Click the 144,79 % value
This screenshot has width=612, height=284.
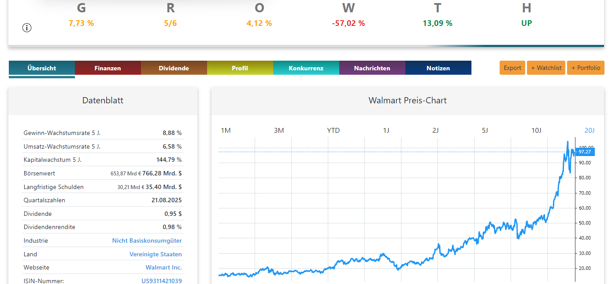coord(169,160)
